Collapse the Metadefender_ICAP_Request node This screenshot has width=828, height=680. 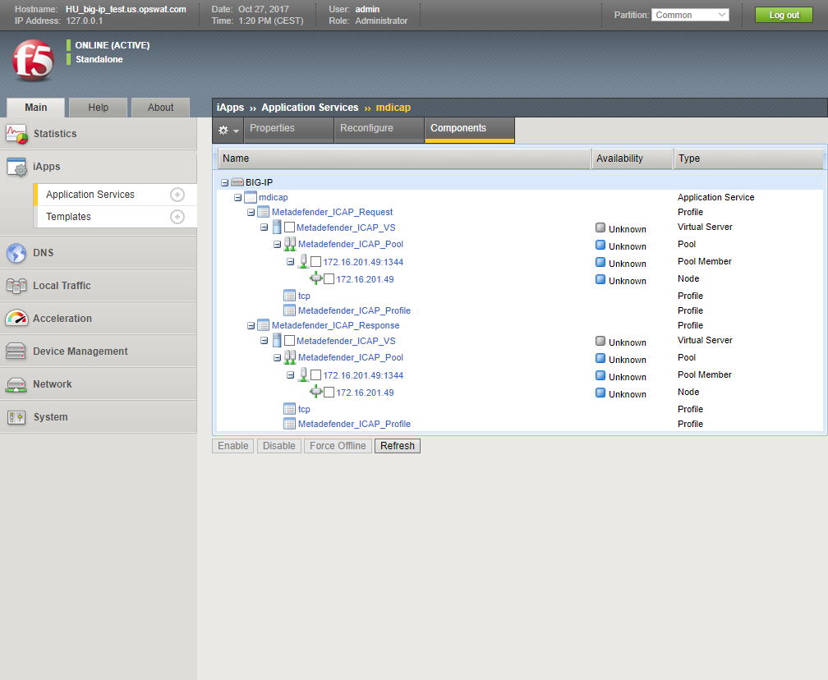(251, 212)
